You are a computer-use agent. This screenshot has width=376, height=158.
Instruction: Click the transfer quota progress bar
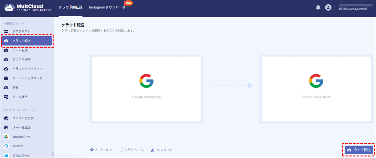point(356,5)
